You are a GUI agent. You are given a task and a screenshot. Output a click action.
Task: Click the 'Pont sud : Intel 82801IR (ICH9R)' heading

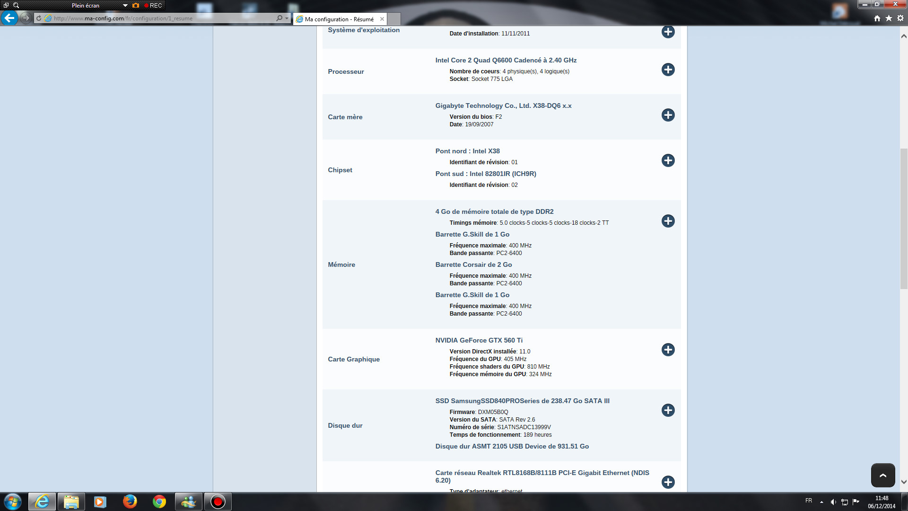[x=486, y=174]
